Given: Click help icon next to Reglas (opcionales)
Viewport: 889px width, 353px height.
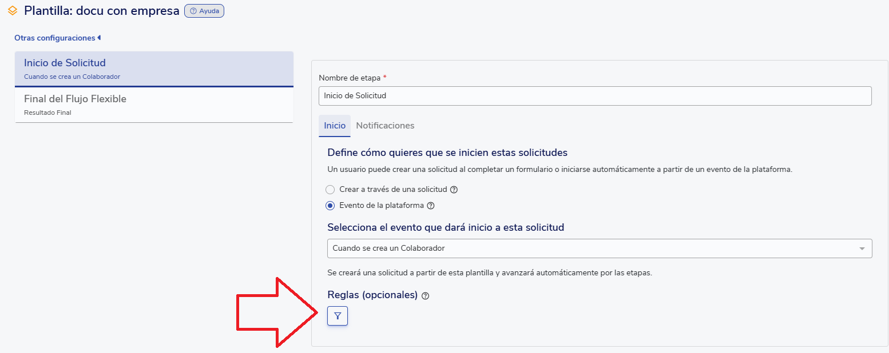Looking at the screenshot, I should tap(425, 296).
